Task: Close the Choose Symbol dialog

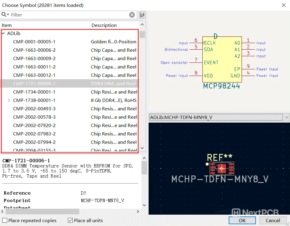Action: (283, 5)
